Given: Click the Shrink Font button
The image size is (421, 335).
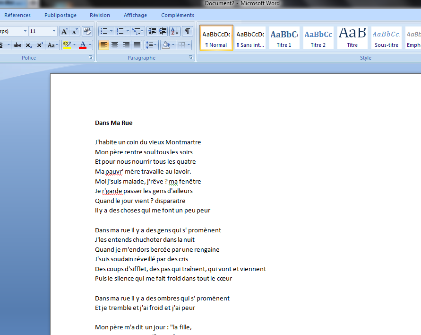Looking at the screenshot, I should (x=75, y=31).
